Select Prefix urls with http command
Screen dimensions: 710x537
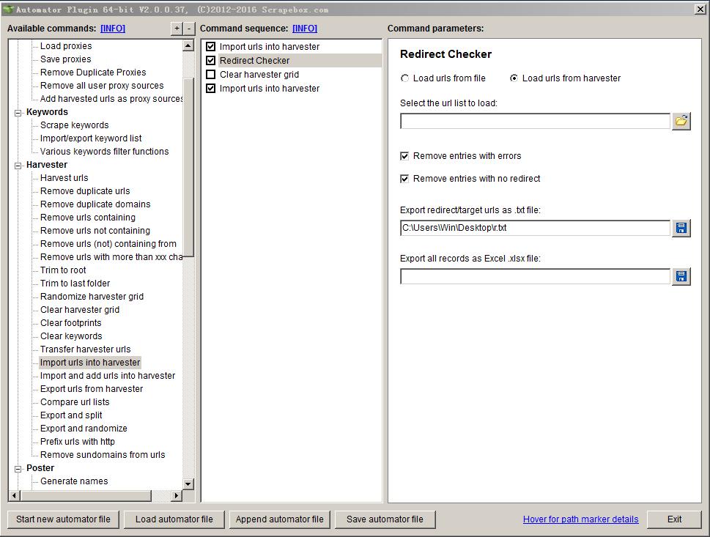pos(78,441)
